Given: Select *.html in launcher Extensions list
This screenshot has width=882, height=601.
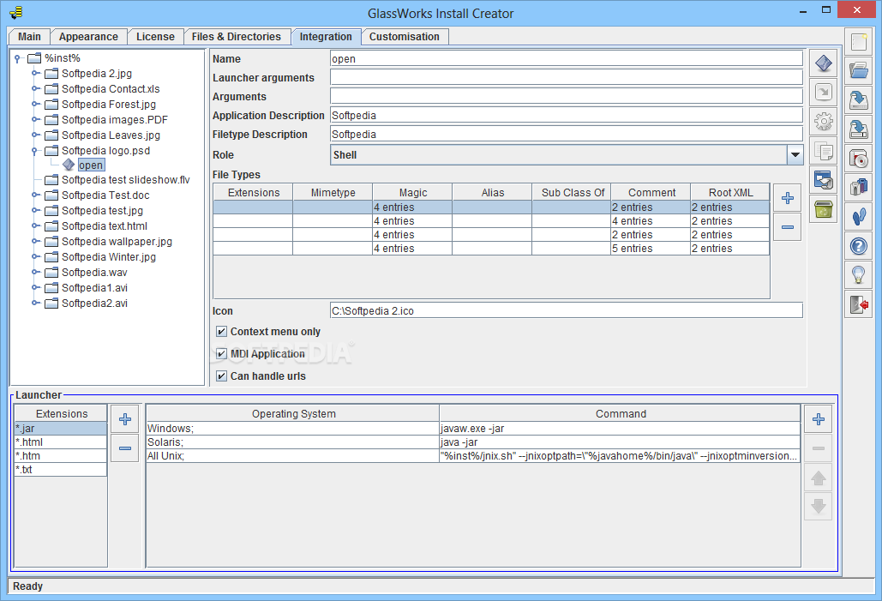Looking at the screenshot, I should tap(60, 442).
